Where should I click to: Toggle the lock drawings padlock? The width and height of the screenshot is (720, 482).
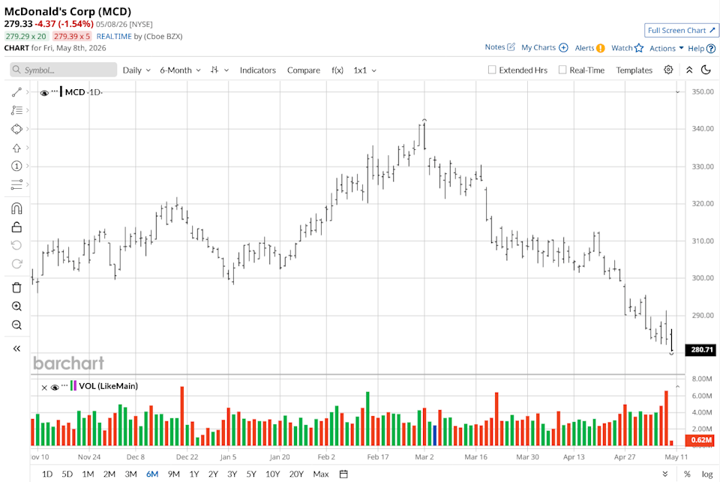point(16,227)
